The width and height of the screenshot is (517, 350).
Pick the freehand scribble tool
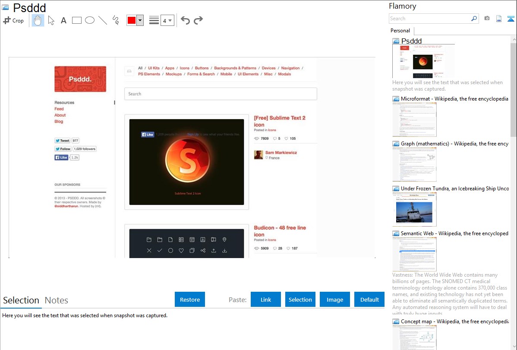pos(116,20)
